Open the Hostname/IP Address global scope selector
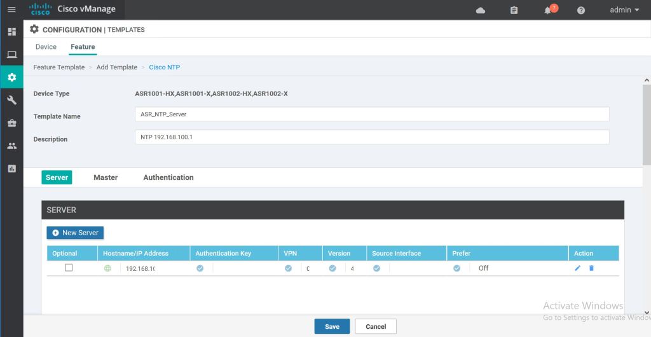The width and height of the screenshot is (651, 337). (107, 268)
